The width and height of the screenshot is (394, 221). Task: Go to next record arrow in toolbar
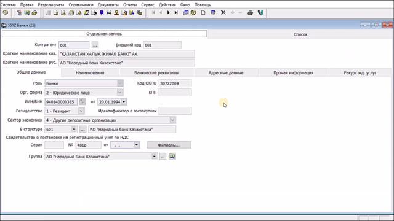(168, 12)
